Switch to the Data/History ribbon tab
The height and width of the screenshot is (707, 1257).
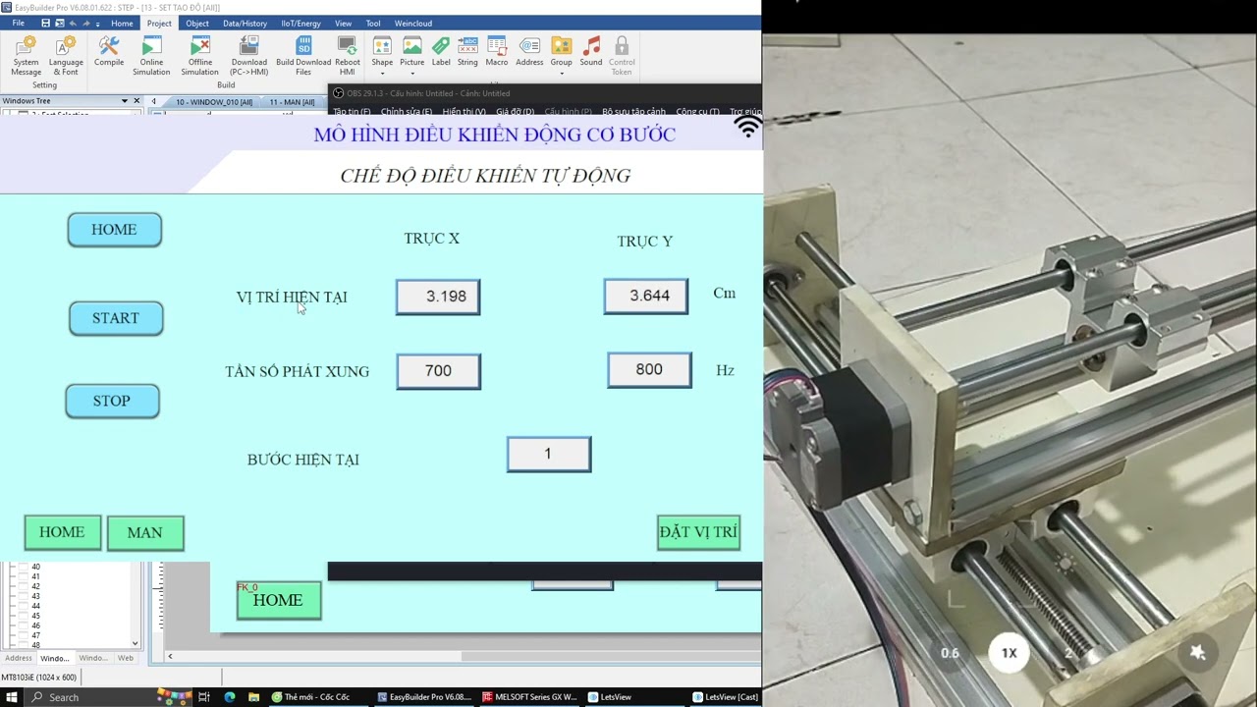click(x=245, y=23)
